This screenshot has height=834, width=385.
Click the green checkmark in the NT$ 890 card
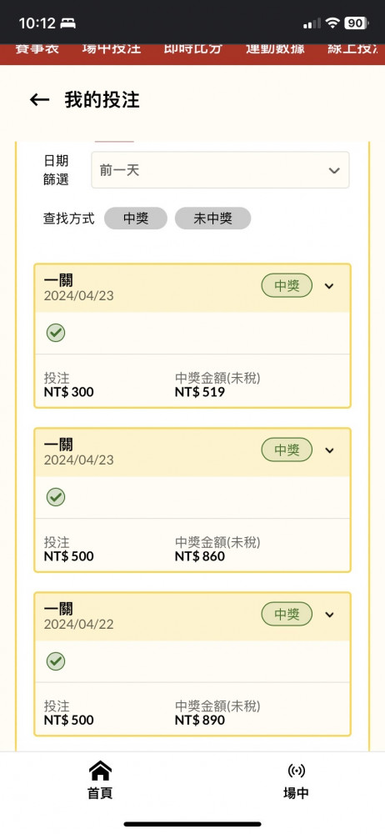point(56,661)
